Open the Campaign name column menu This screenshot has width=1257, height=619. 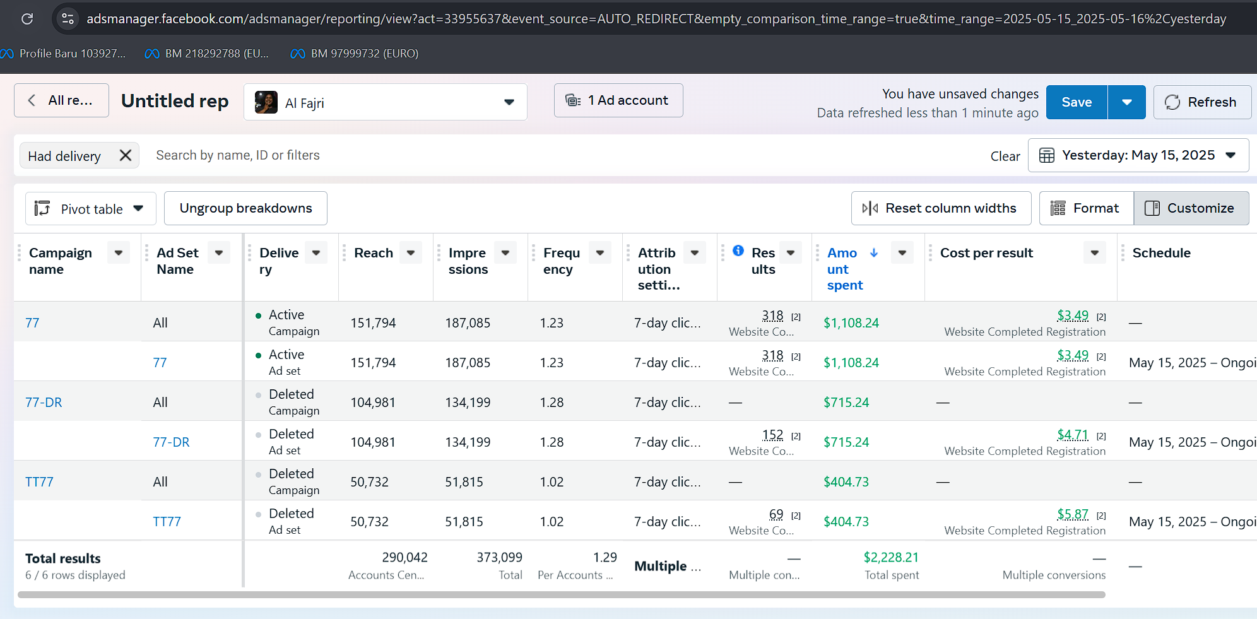coord(119,253)
